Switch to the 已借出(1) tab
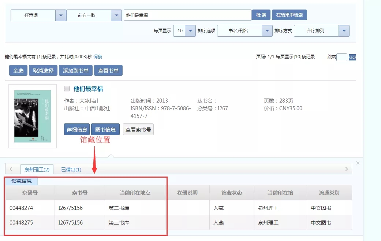The height and width of the screenshot is (241, 381). point(71,170)
